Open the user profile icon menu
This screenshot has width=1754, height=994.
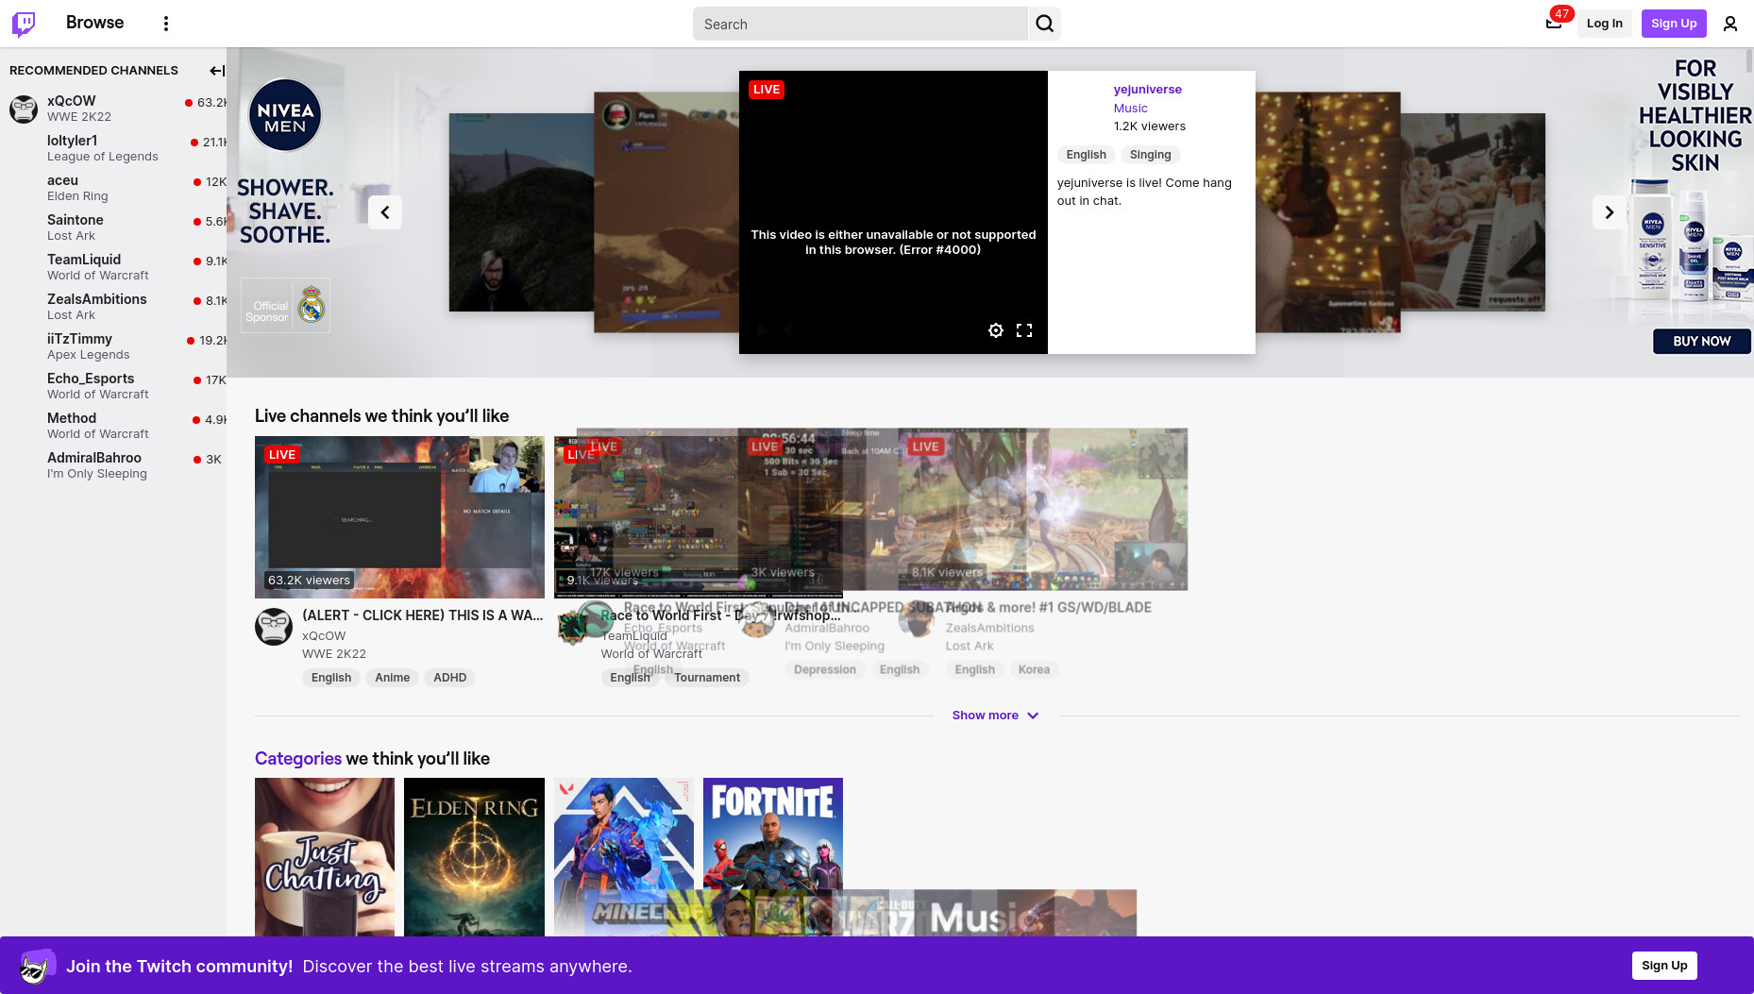click(x=1729, y=24)
